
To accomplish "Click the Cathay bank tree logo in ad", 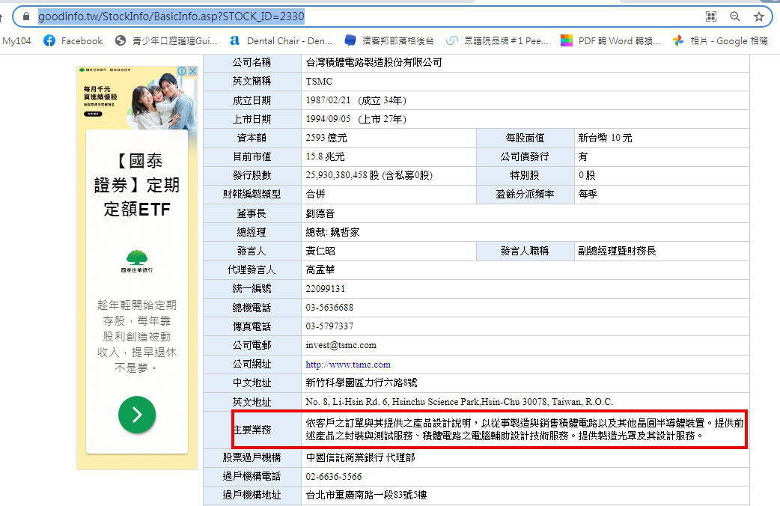I will (x=137, y=261).
